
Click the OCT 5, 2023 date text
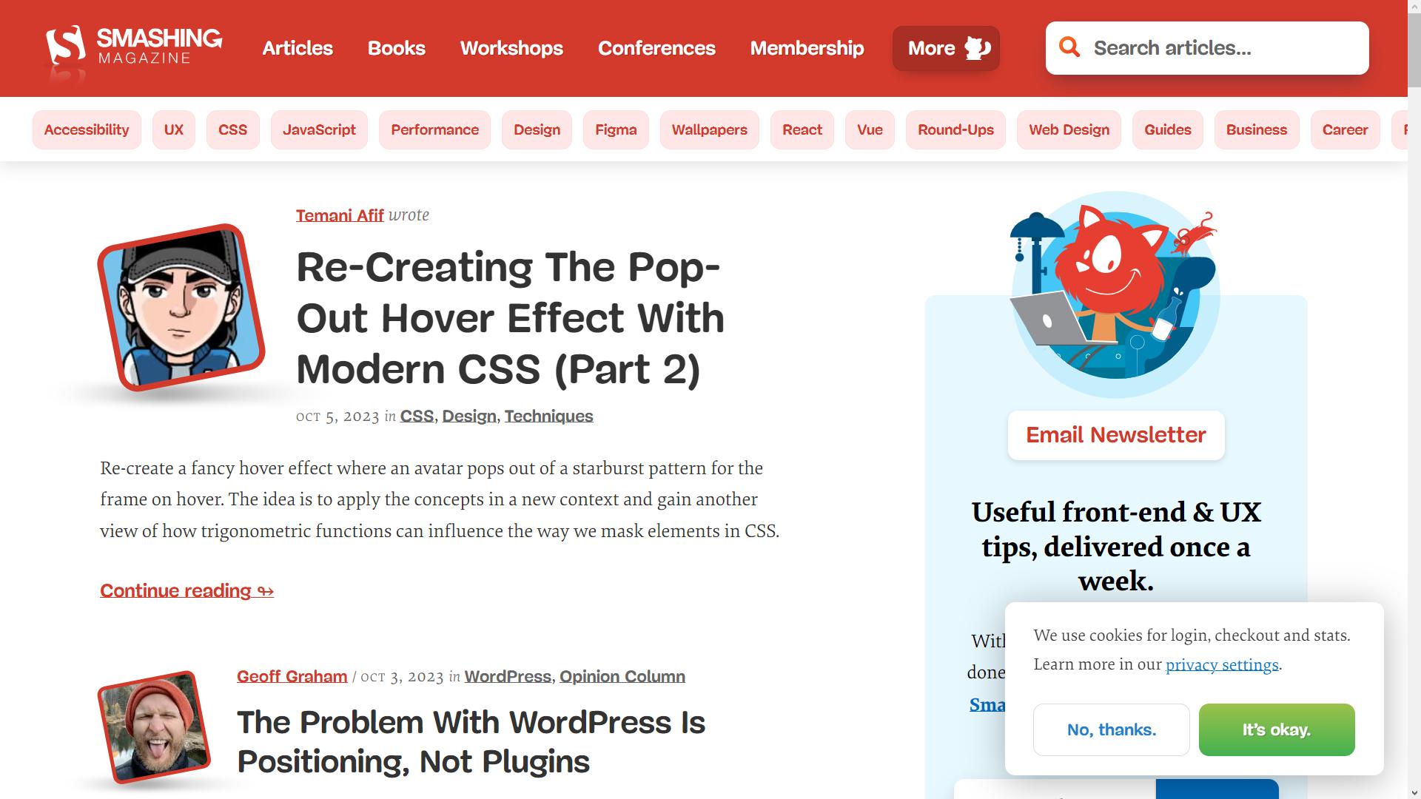[337, 417]
